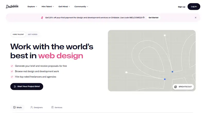Switch to the Services tab
This screenshot has height=113, width=206.
(x=57, y=107)
